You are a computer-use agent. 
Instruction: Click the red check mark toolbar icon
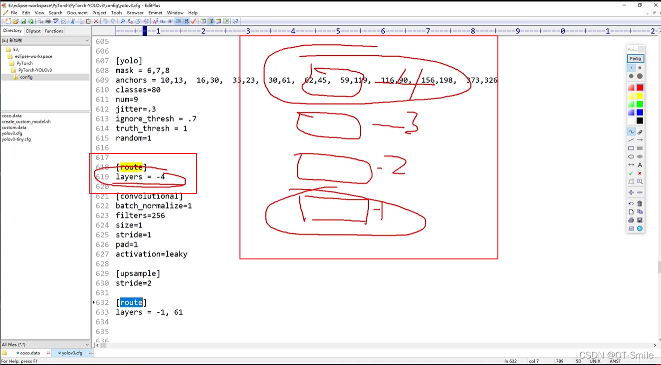193,21
